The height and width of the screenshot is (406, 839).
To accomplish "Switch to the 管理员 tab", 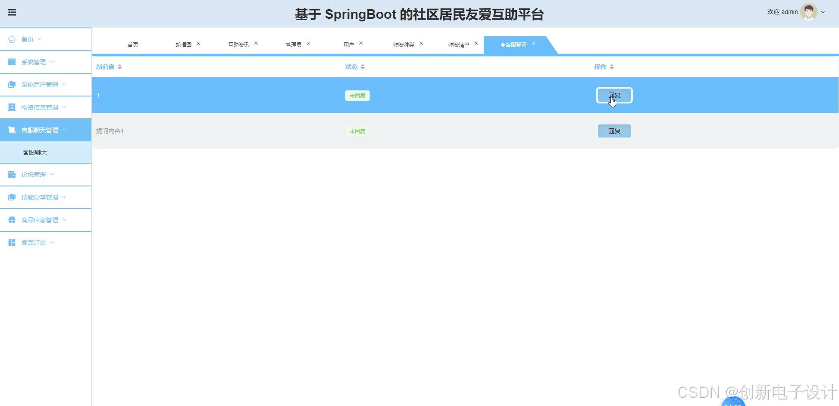I will pyautogui.click(x=294, y=45).
